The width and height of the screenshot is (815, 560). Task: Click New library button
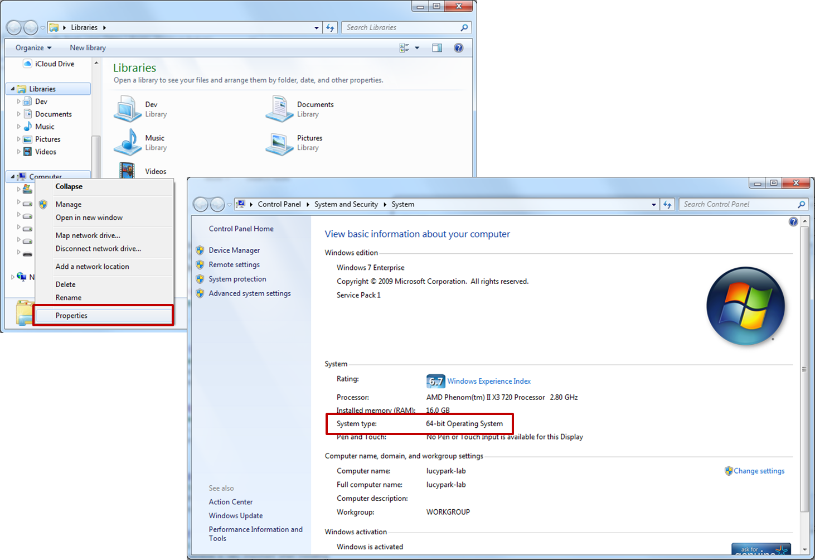[88, 48]
